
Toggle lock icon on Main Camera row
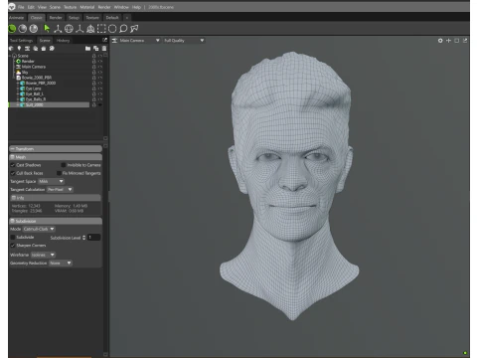(94, 67)
